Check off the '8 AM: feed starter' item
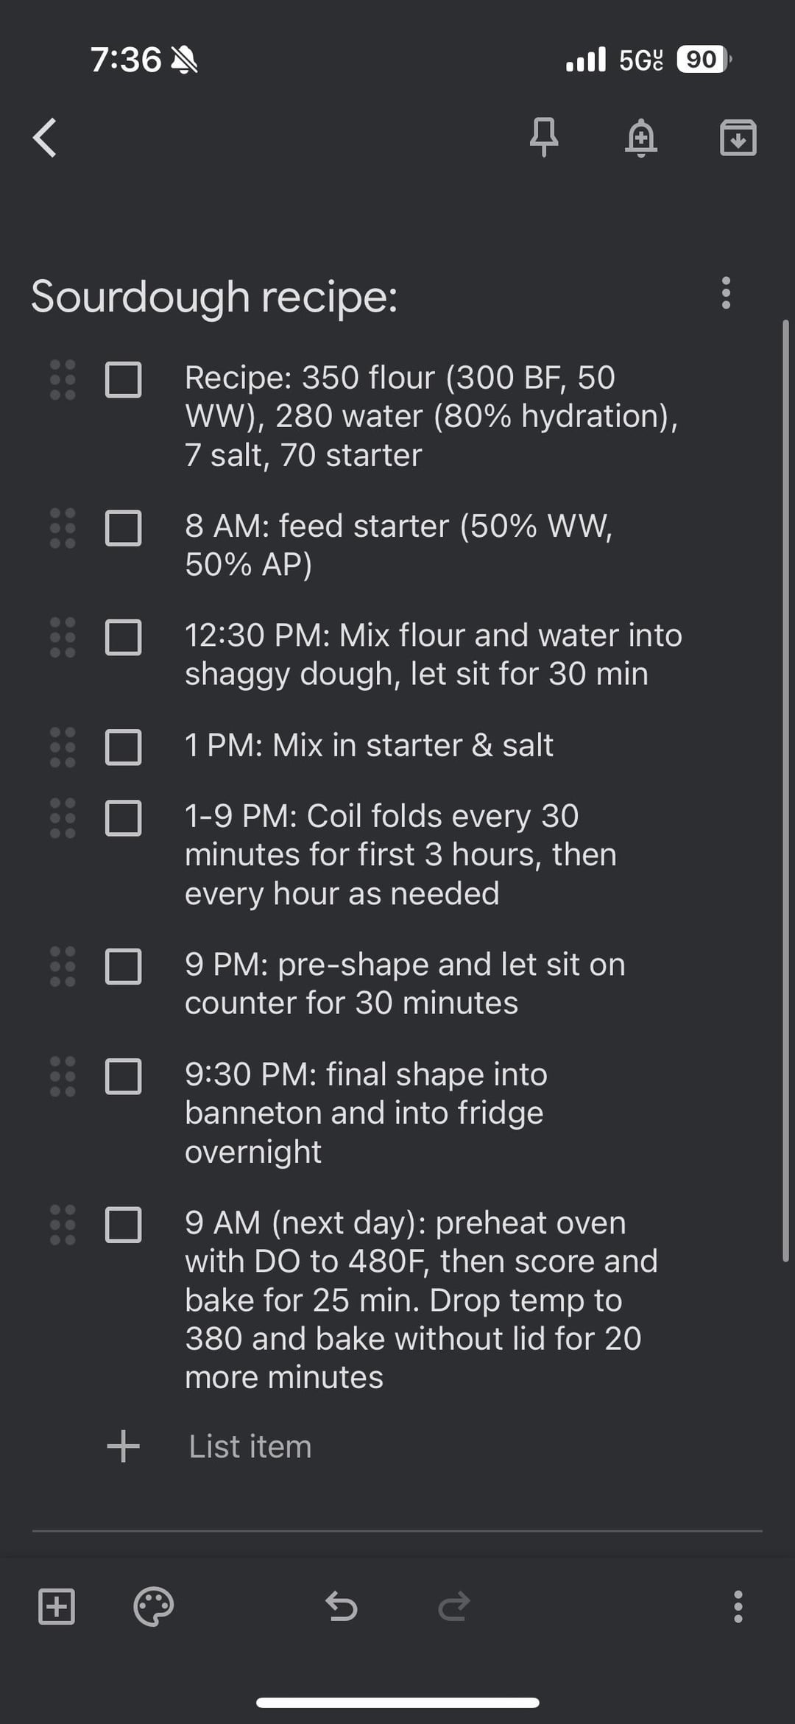This screenshot has height=1724, width=795. (x=124, y=528)
